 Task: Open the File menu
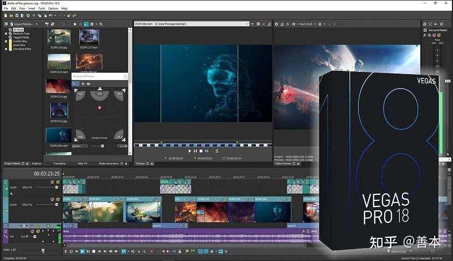coord(6,9)
